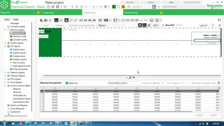Zoom out with the minus button

[206, 25]
